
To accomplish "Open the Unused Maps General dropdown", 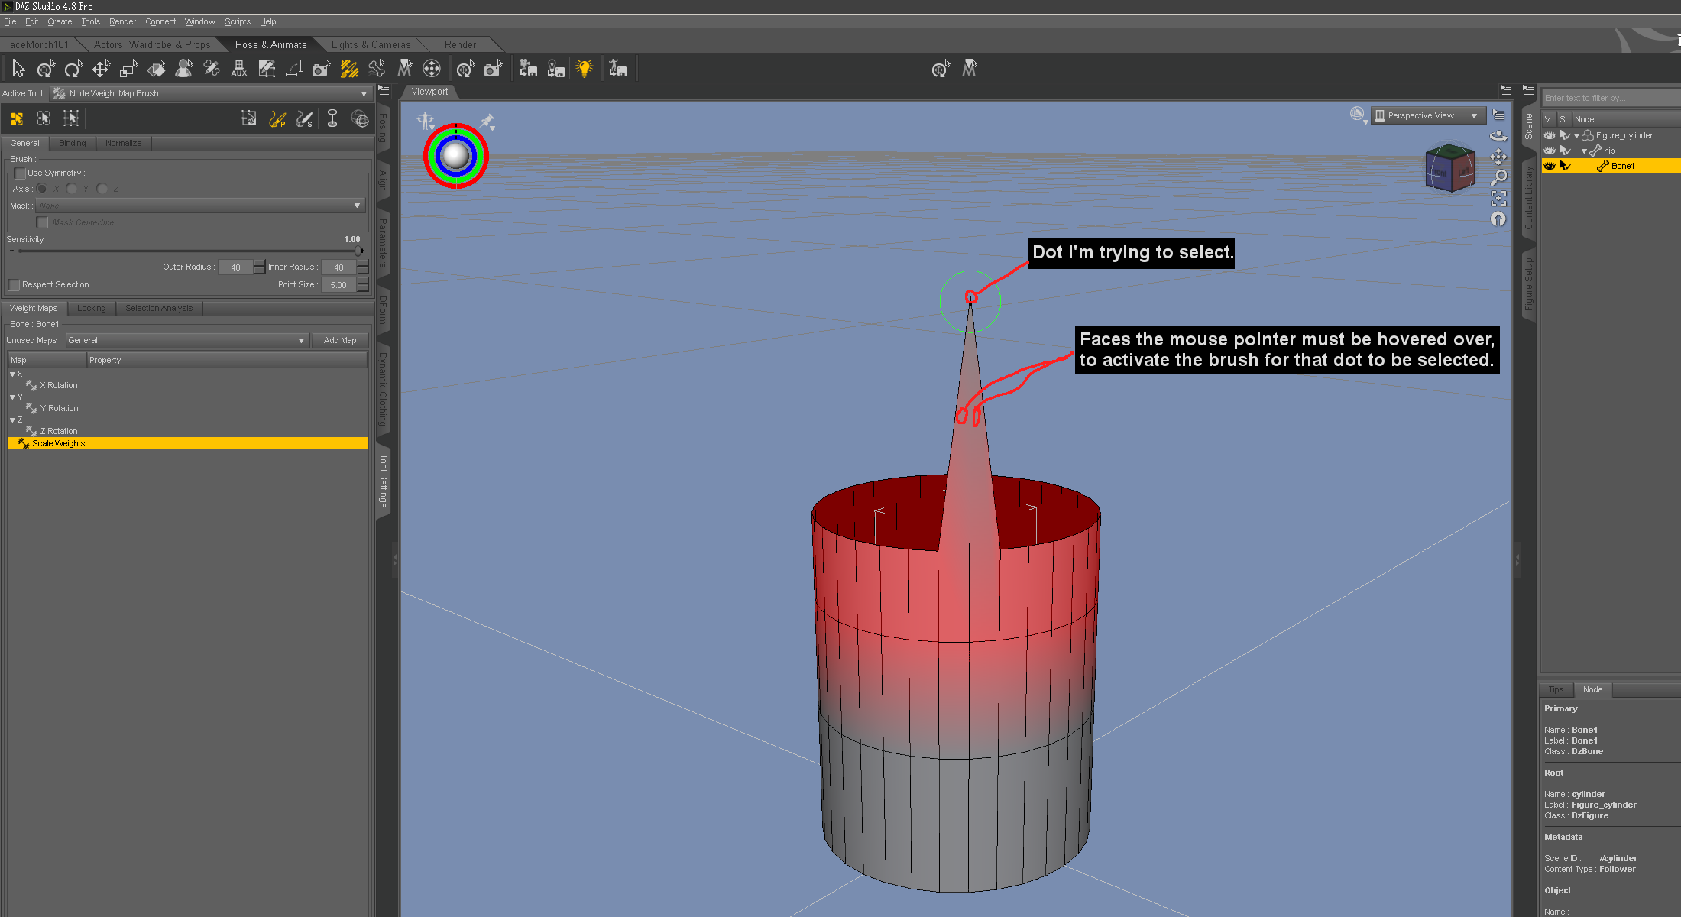I will [x=186, y=340].
